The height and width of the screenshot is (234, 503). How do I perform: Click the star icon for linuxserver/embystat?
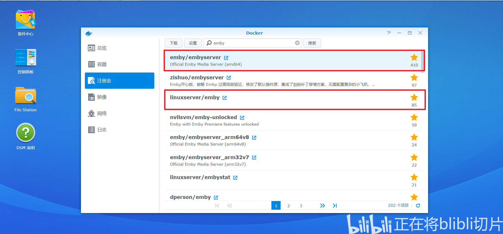click(x=414, y=177)
